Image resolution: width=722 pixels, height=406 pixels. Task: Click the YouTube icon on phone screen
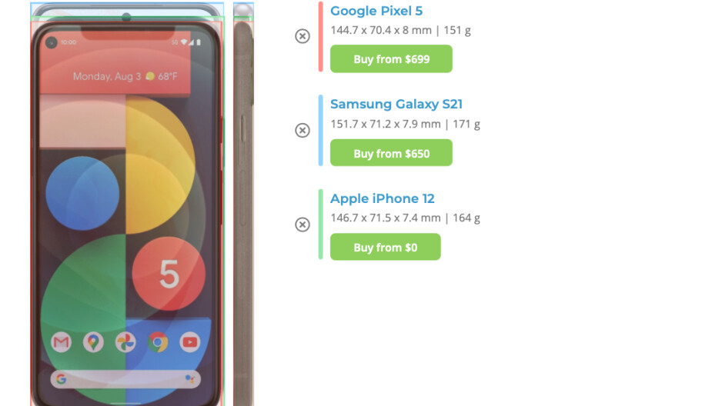click(189, 342)
